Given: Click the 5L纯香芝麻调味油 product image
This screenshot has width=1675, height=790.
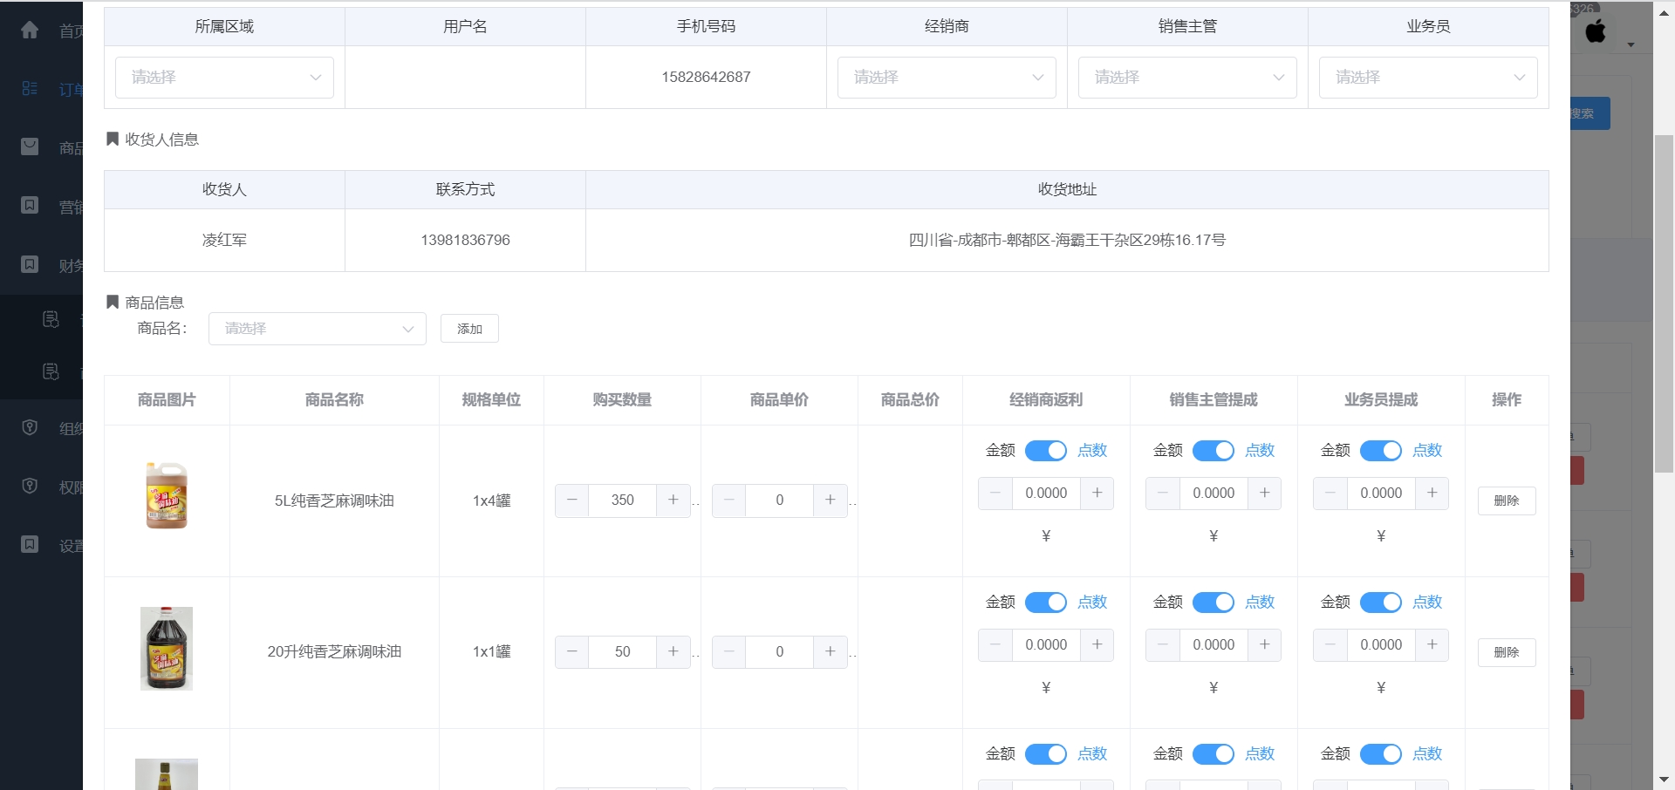Looking at the screenshot, I should click(x=167, y=495).
